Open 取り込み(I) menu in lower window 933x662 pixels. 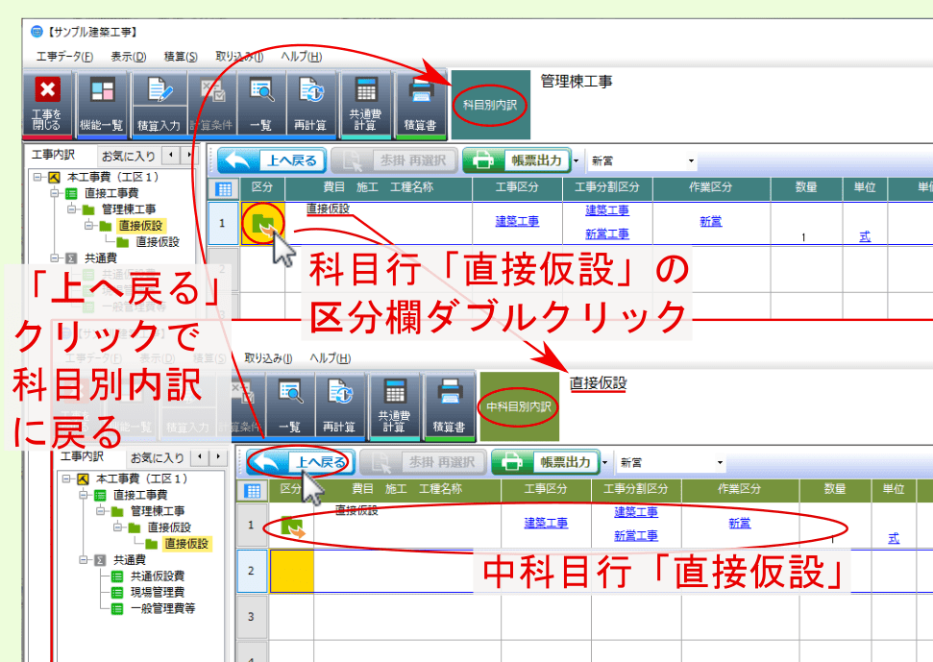268,358
